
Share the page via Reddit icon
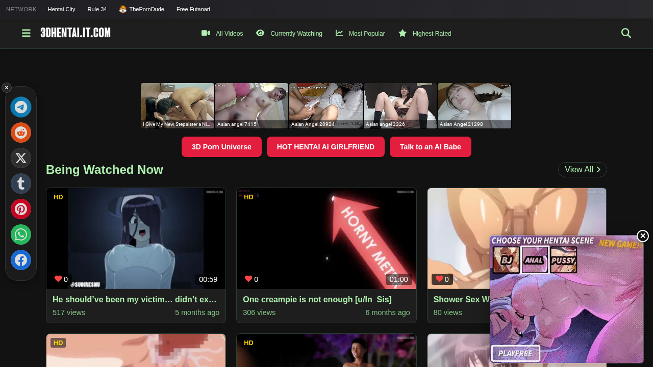(x=21, y=133)
